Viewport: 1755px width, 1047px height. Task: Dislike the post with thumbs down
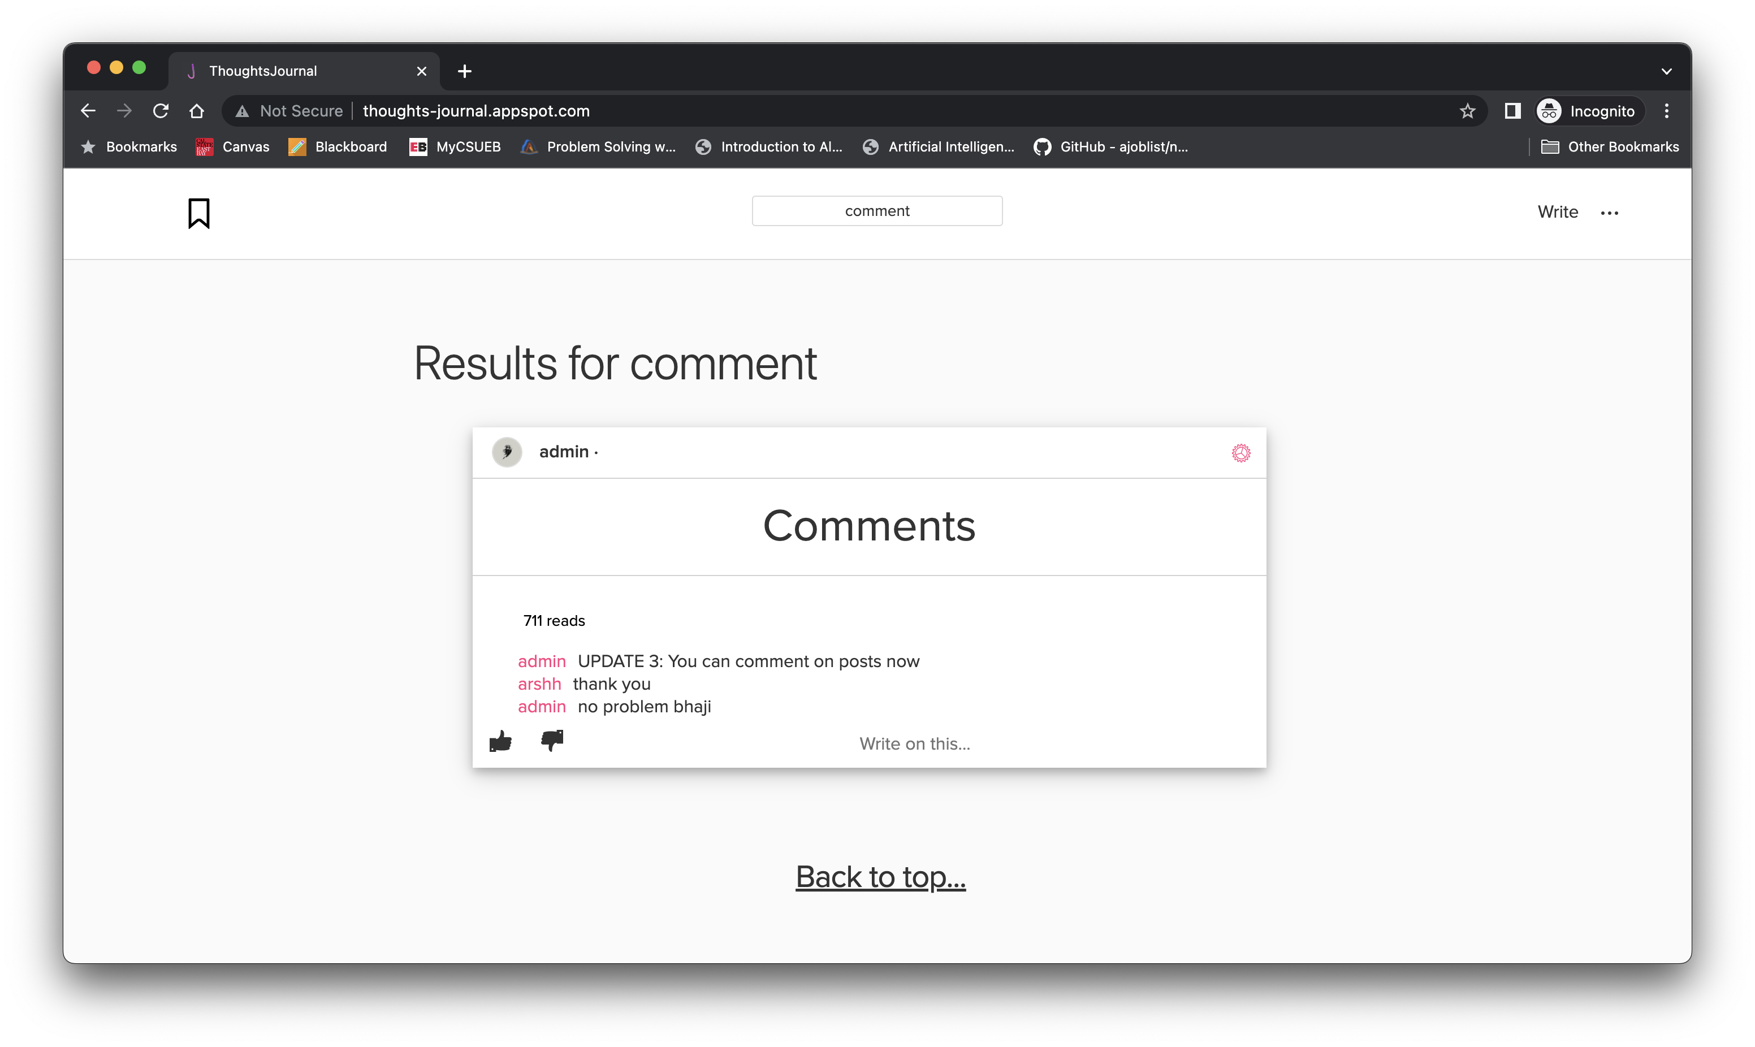(x=552, y=741)
